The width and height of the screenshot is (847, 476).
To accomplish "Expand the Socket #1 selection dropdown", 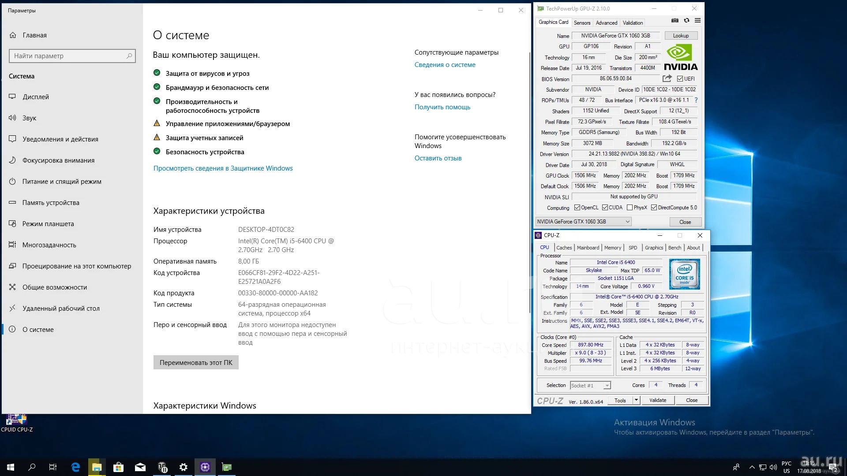I will [607, 386].
